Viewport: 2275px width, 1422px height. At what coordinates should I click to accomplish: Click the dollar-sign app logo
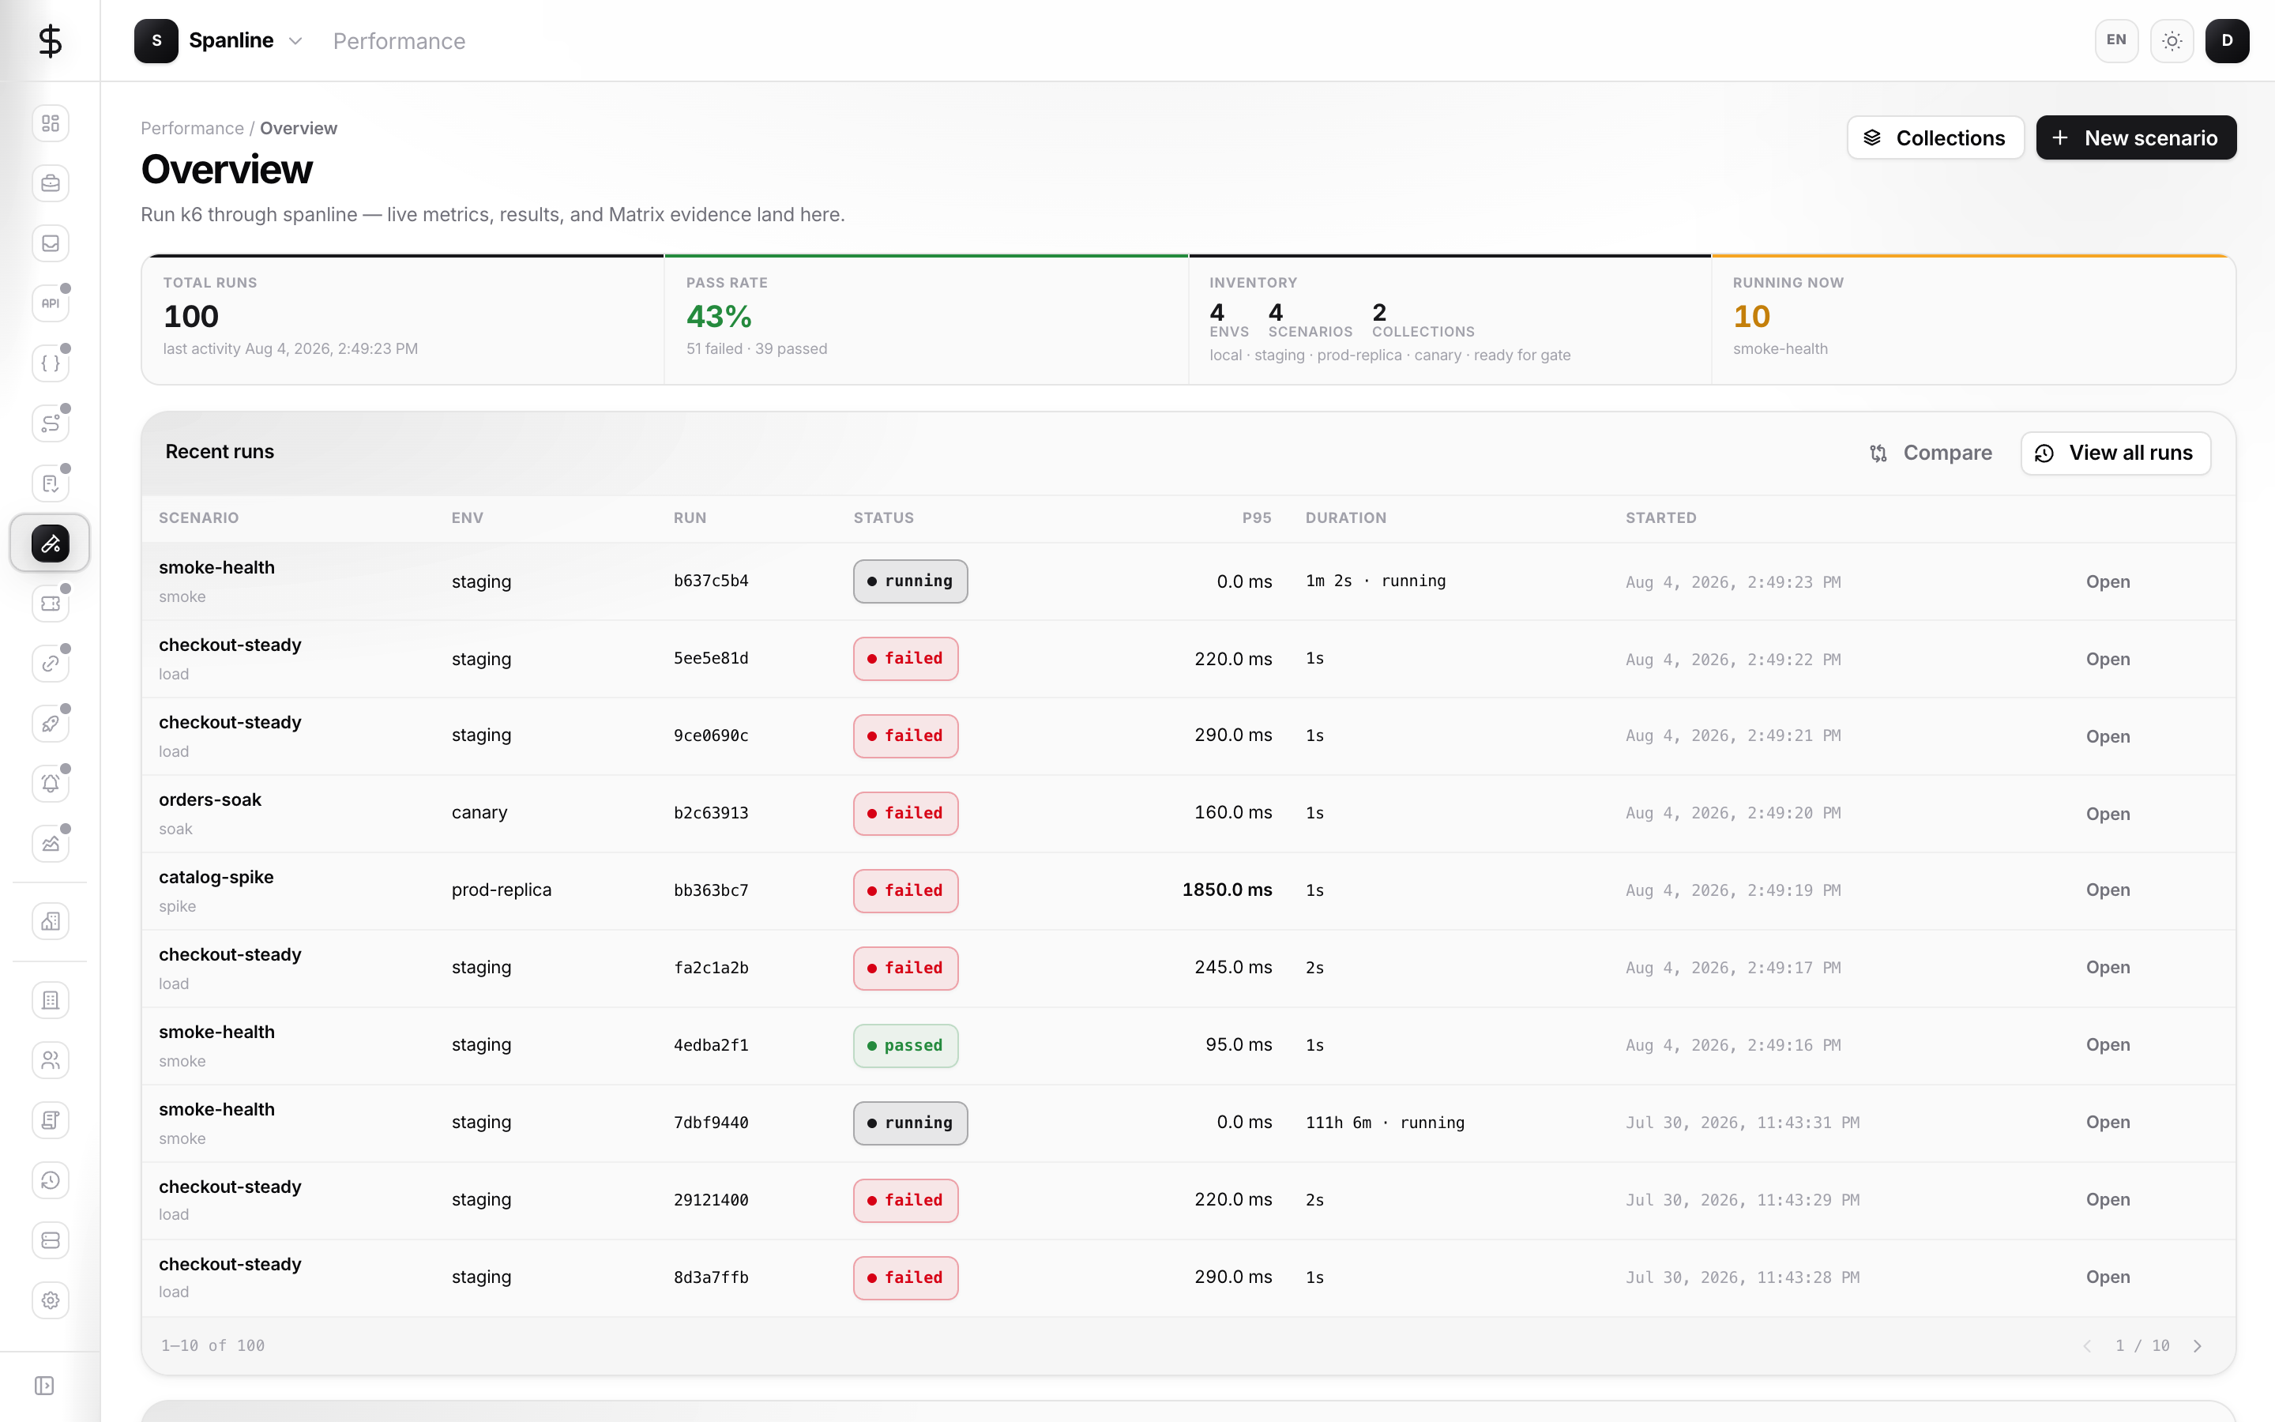[x=50, y=40]
